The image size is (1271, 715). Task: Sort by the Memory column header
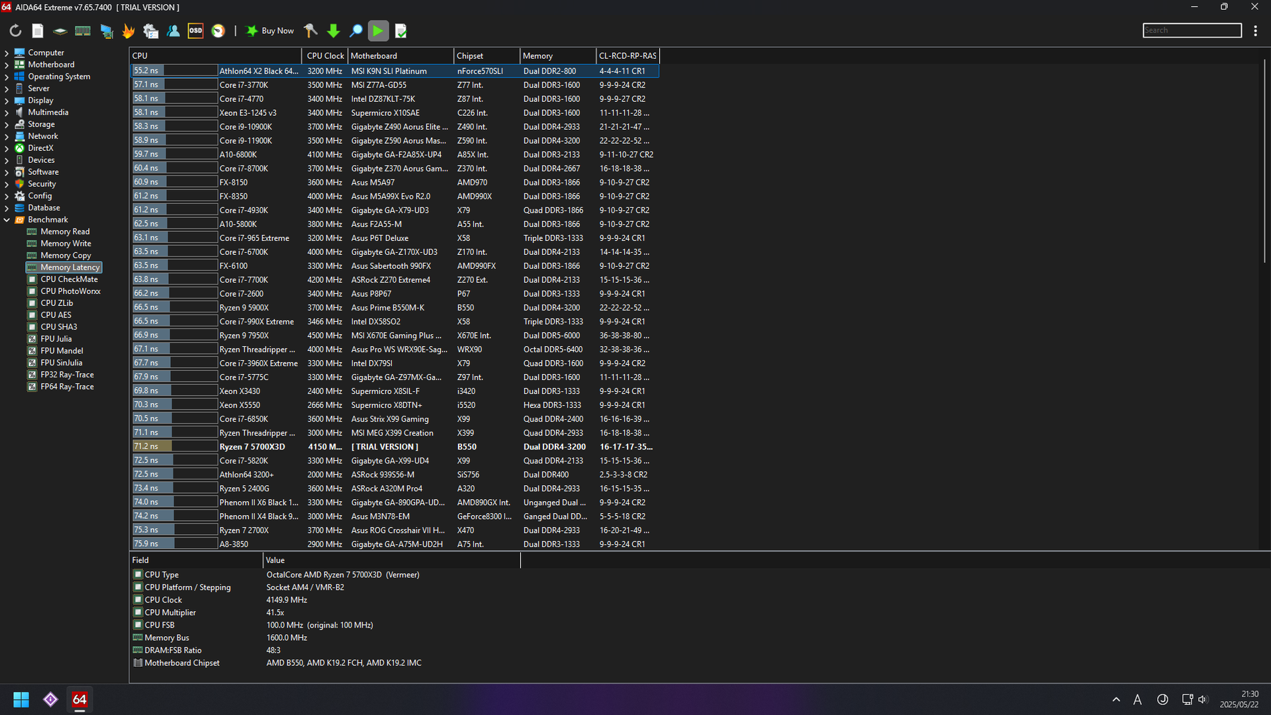pos(558,56)
